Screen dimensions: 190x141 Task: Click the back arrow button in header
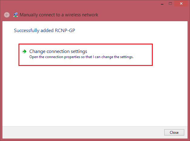[x=7, y=15]
